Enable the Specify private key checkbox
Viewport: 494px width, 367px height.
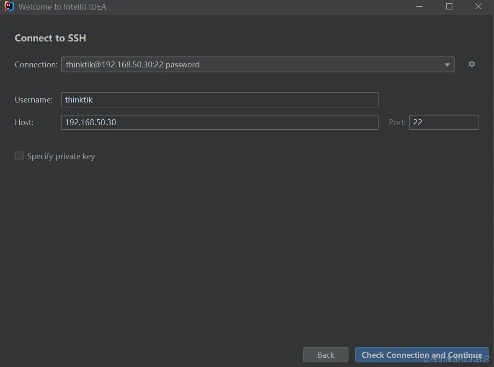[19, 156]
